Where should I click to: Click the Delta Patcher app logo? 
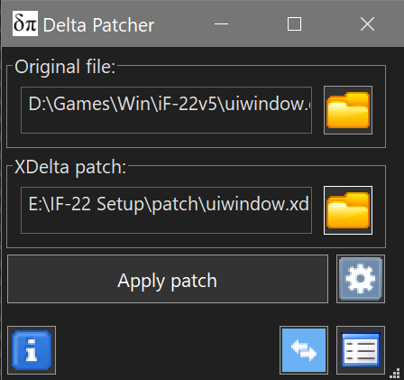(x=25, y=23)
